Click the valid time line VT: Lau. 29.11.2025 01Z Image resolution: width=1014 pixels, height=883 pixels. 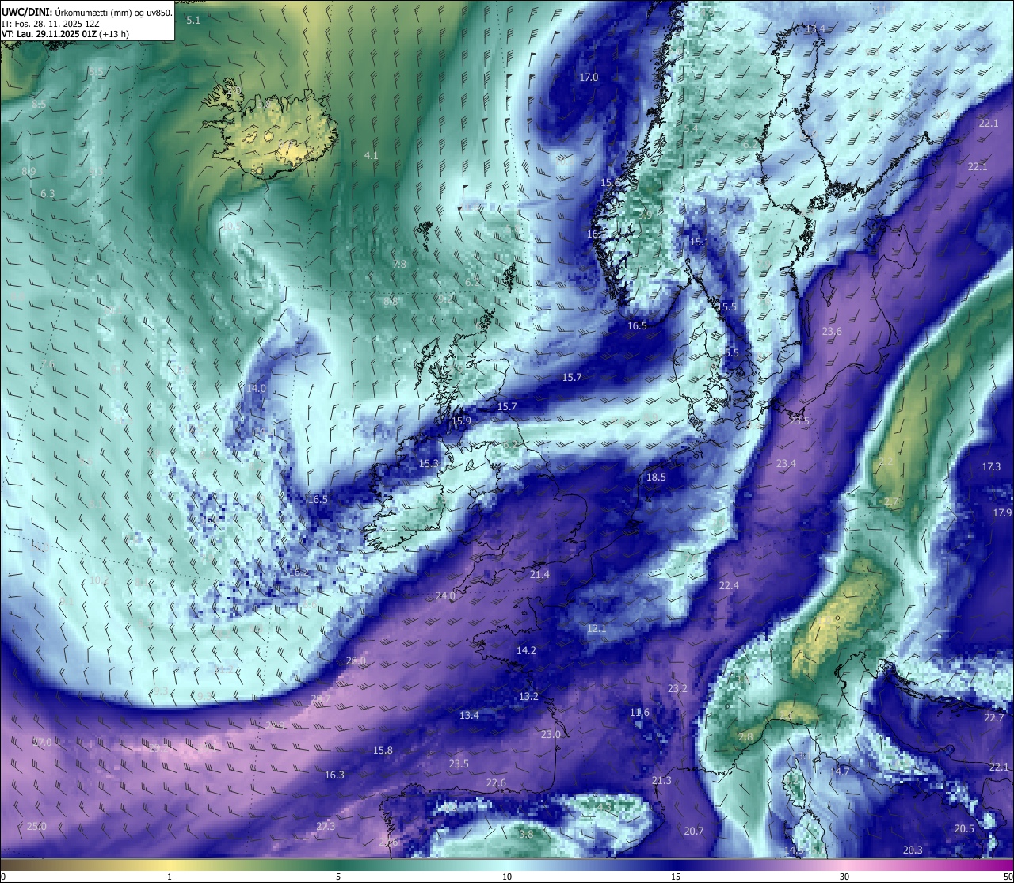[x=65, y=34]
